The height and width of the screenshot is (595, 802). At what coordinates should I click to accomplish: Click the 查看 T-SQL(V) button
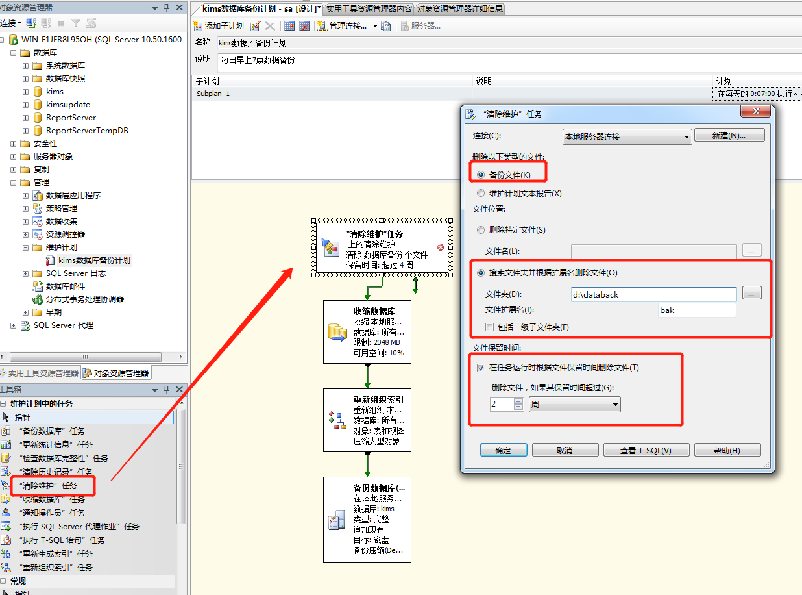pyautogui.click(x=646, y=450)
